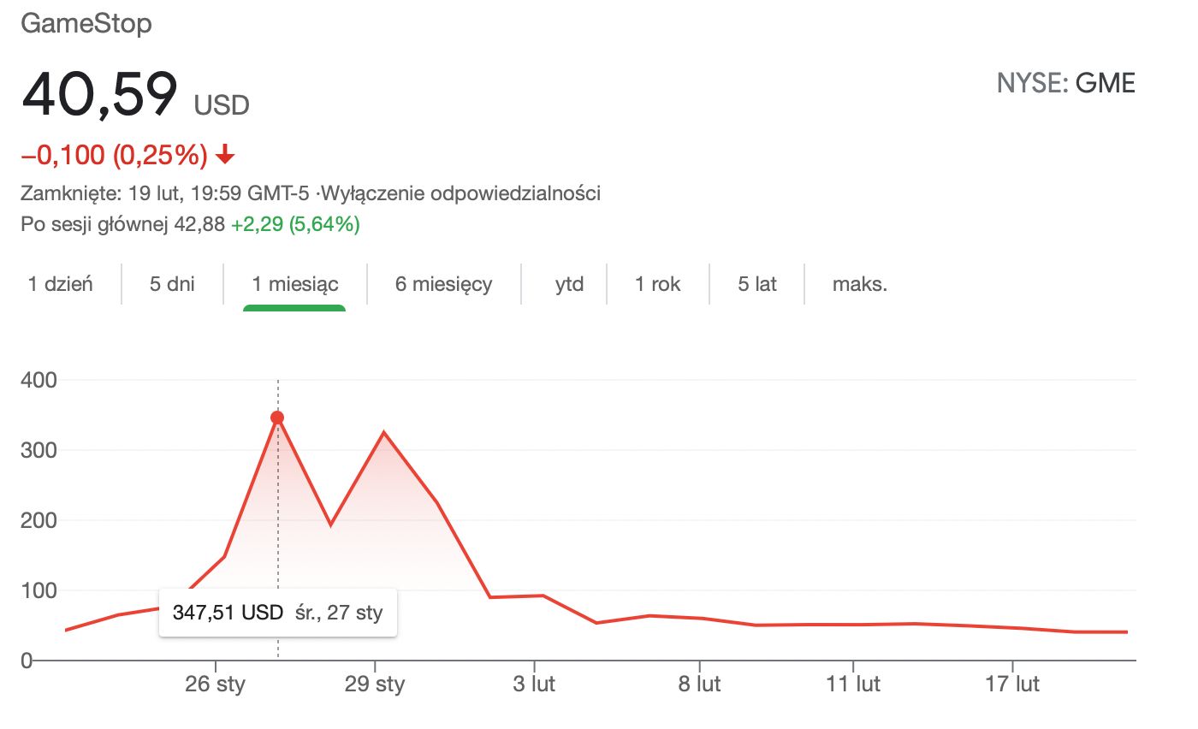This screenshot has height=729, width=1198.
Task: Click the red down arrow next to -0,100 (0,25%)
Action: (225, 155)
